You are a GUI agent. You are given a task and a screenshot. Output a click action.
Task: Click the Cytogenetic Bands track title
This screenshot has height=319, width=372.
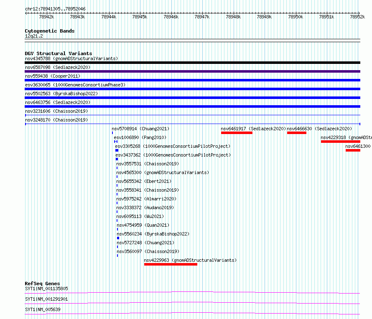(50, 31)
